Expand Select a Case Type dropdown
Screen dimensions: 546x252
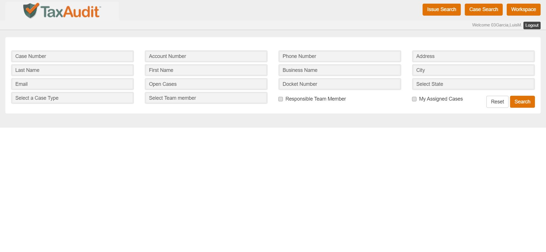click(x=73, y=98)
